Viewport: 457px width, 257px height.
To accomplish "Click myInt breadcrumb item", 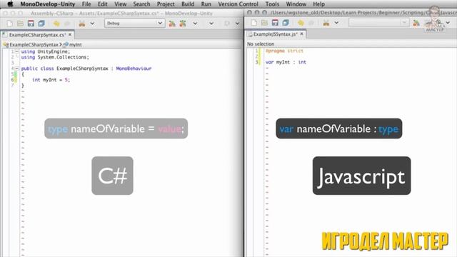I will [76, 44].
